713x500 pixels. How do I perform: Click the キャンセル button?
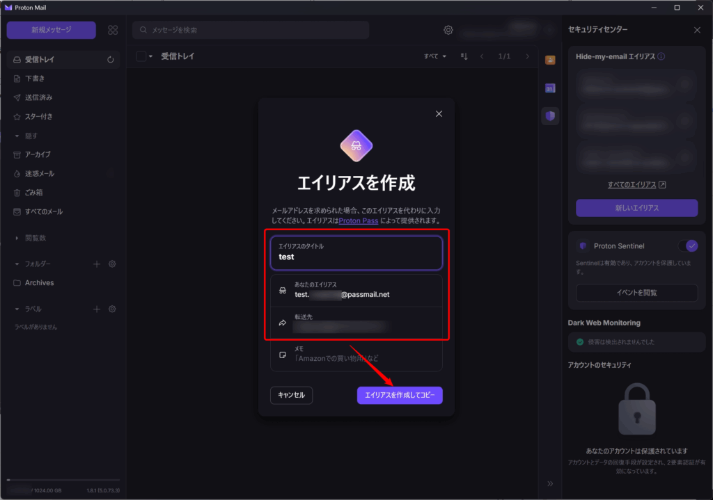click(291, 395)
